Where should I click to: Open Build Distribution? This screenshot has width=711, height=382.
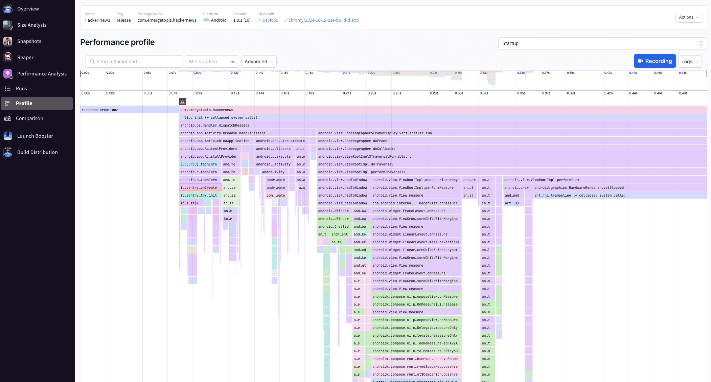click(37, 152)
